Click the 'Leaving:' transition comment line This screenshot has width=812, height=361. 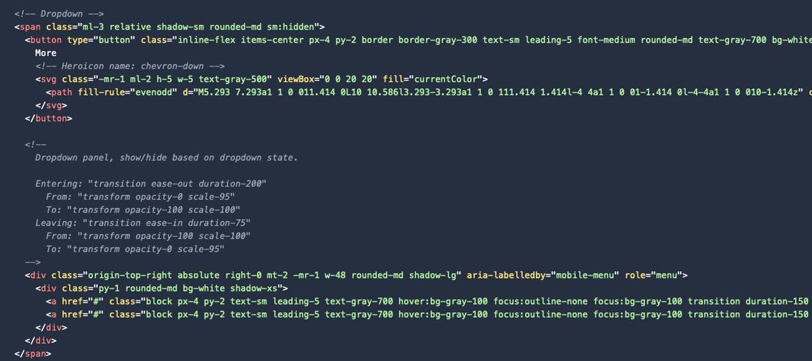(x=143, y=223)
